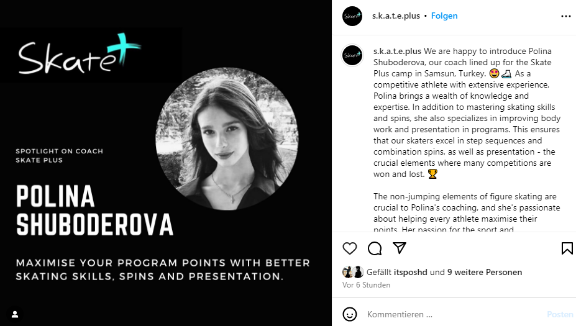
Task: Click the liker avatars thumbnail
Action: pos(353,272)
